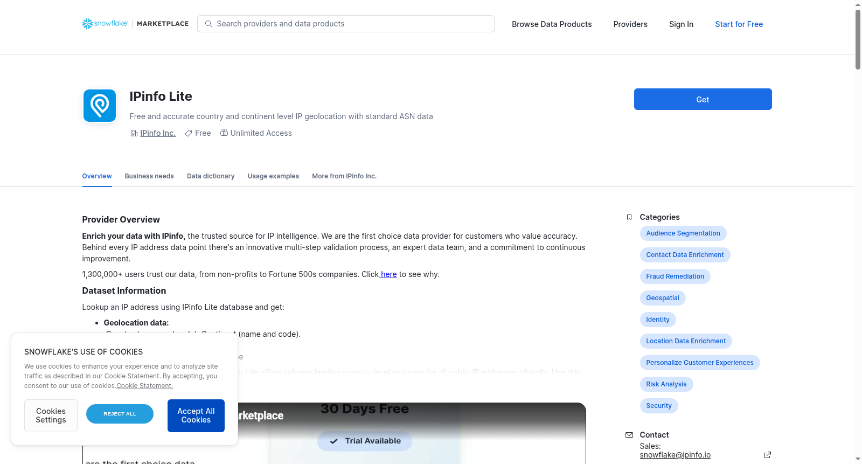The width and height of the screenshot is (862, 464).
Task: Click Accept All Cookies button
Action: [x=196, y=415]
